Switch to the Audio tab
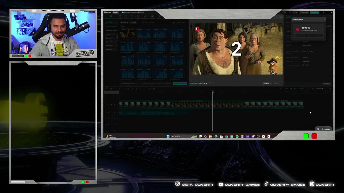The image size is (344, 193). tap(120, 17)
